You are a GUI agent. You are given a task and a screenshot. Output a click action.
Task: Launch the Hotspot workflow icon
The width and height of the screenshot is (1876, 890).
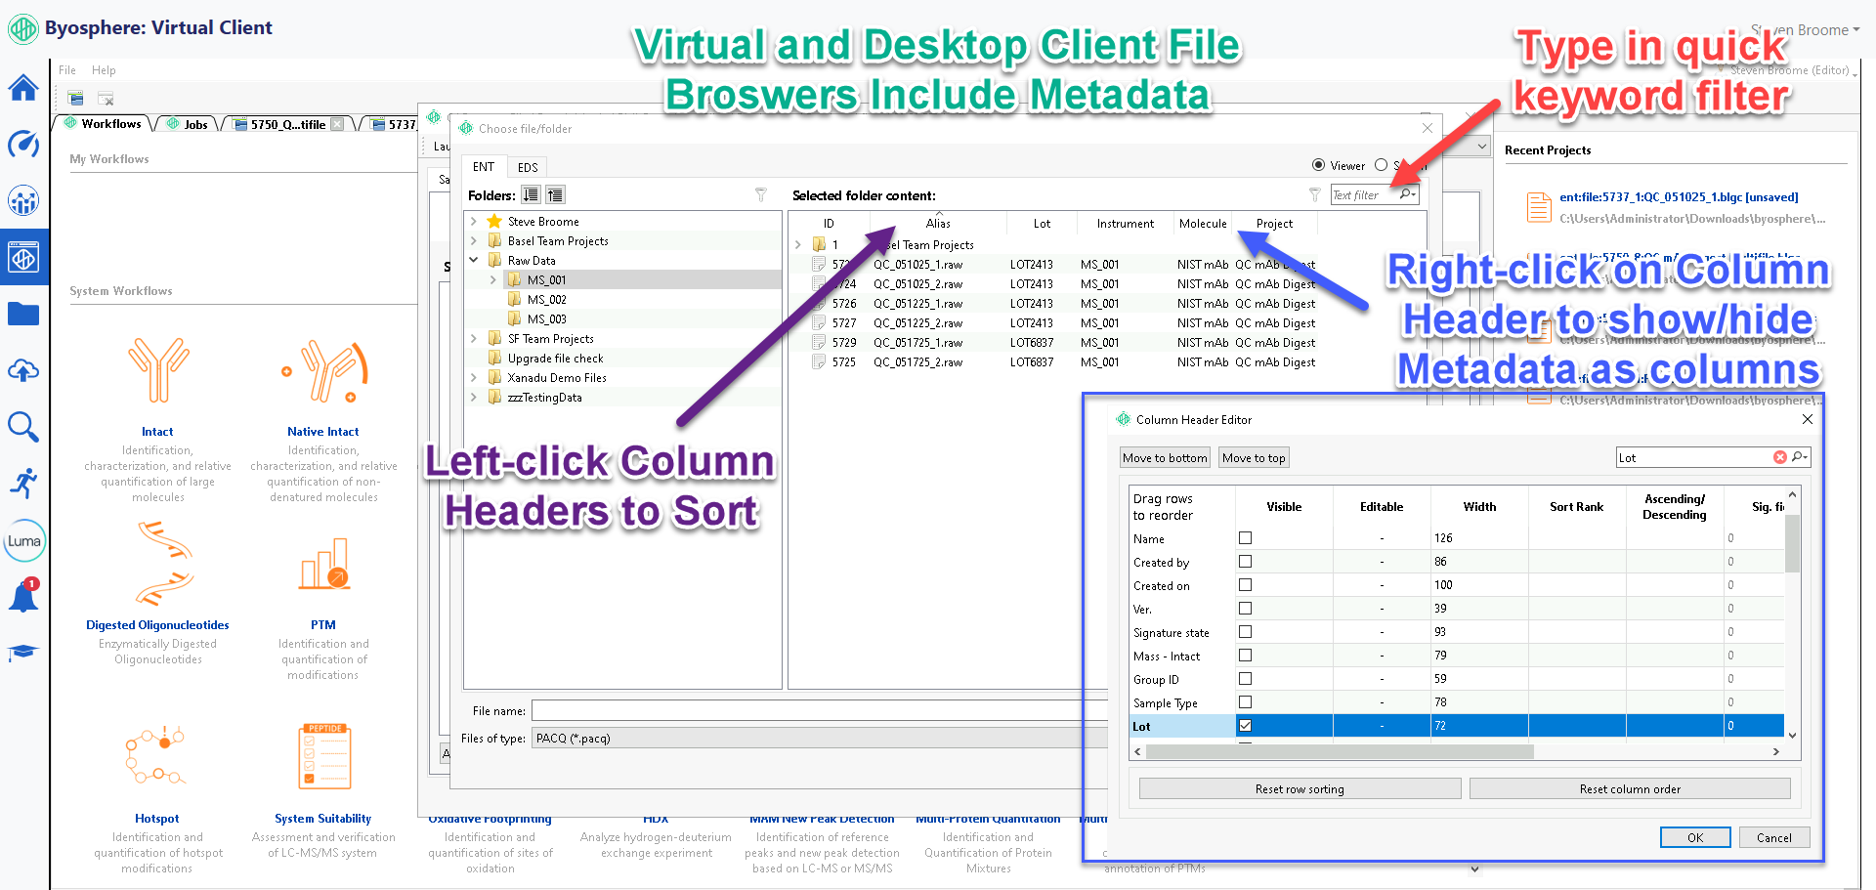156,755
